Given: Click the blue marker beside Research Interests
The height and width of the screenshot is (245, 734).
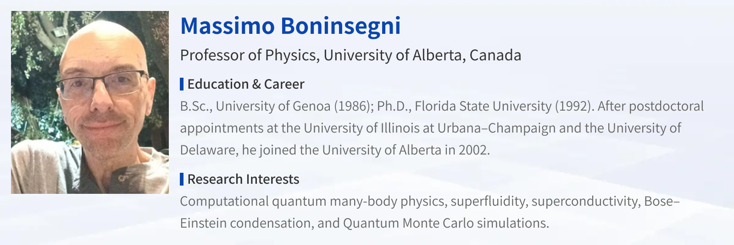Looking at the screenshot, I should click(x=182, y=179).
